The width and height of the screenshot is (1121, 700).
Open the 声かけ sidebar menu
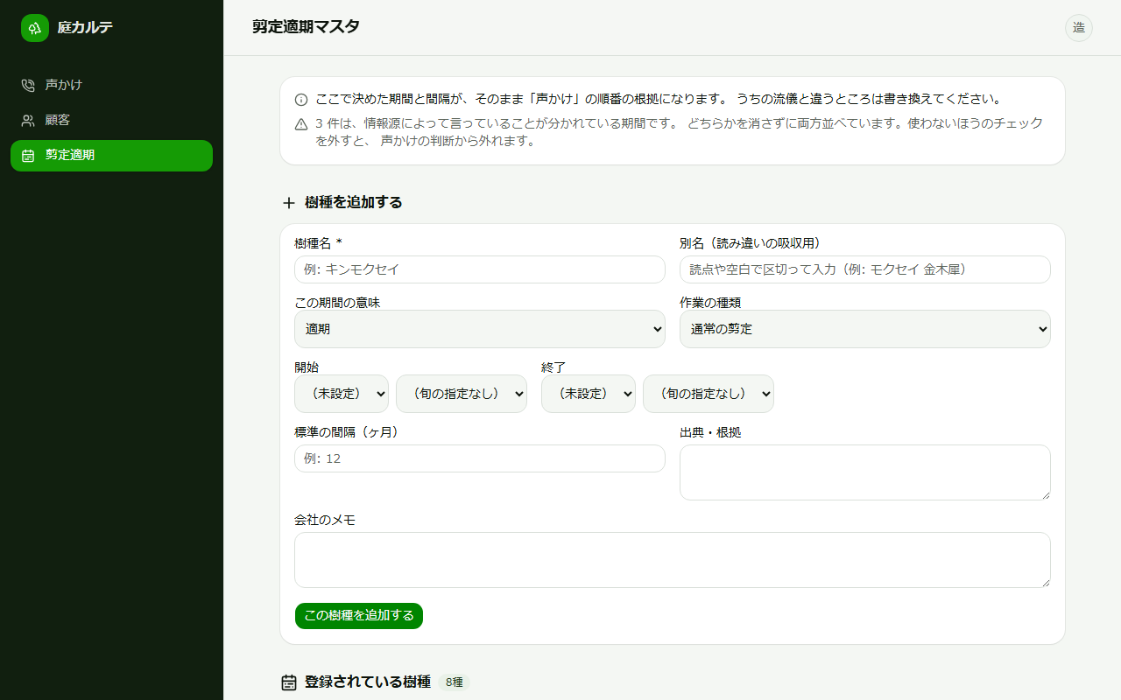[x=111, y=85]
